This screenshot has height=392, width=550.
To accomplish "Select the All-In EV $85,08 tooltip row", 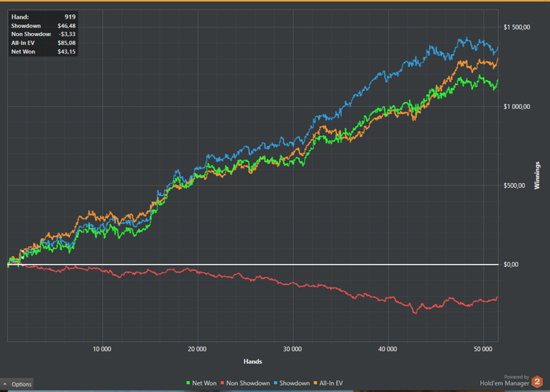I will coord(43,42).
